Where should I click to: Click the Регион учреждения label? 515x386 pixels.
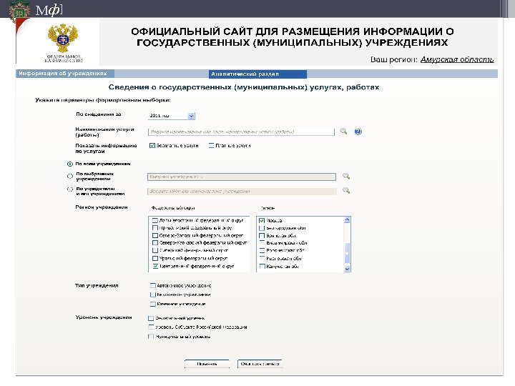pyautogui.click(x=102, y=207)
